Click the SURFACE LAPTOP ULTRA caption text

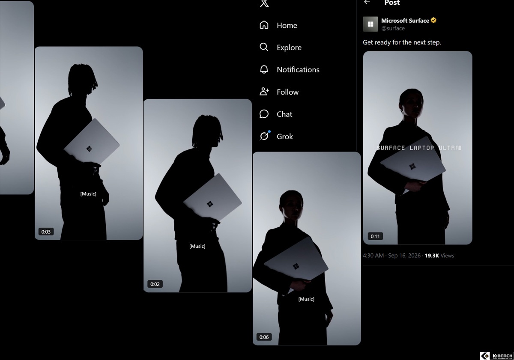pos(418,148)
